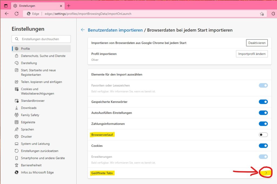
Task: Turn off the Cookies import toggle
Action: (263, 146)
